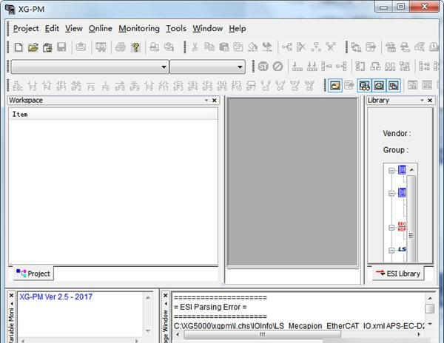Toggle the middle highlighted view window button
The image size is (444, 343).
coord(379,86)
